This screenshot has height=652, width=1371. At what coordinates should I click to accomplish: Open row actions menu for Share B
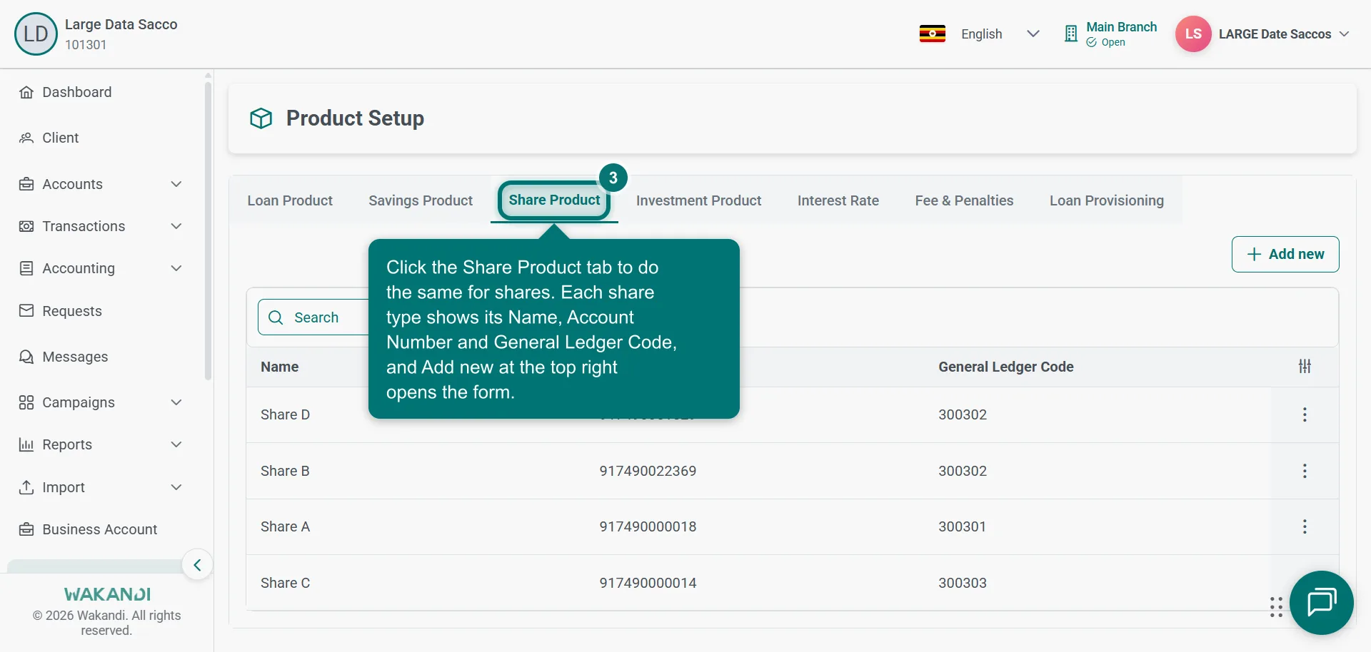click(1305, 471)
